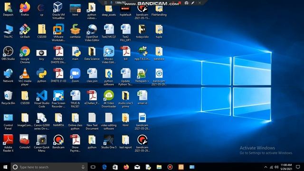304x171 pixels.
Task: Select the New Text Document file
Action: (x=92, y=121)
